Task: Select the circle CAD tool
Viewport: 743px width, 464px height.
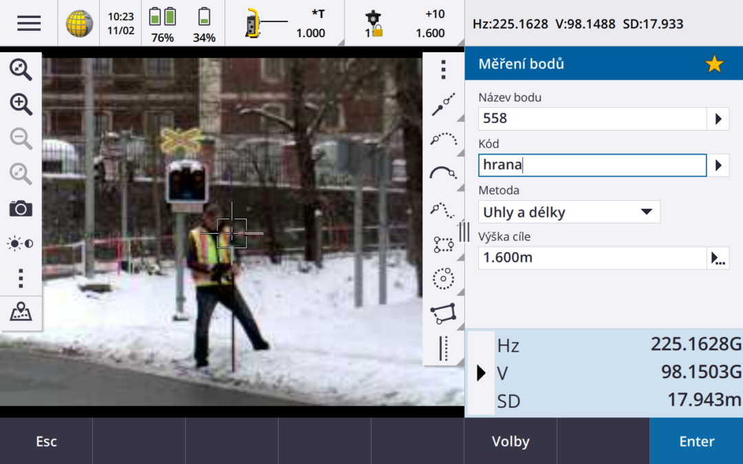Action: (x=444, y=278)
